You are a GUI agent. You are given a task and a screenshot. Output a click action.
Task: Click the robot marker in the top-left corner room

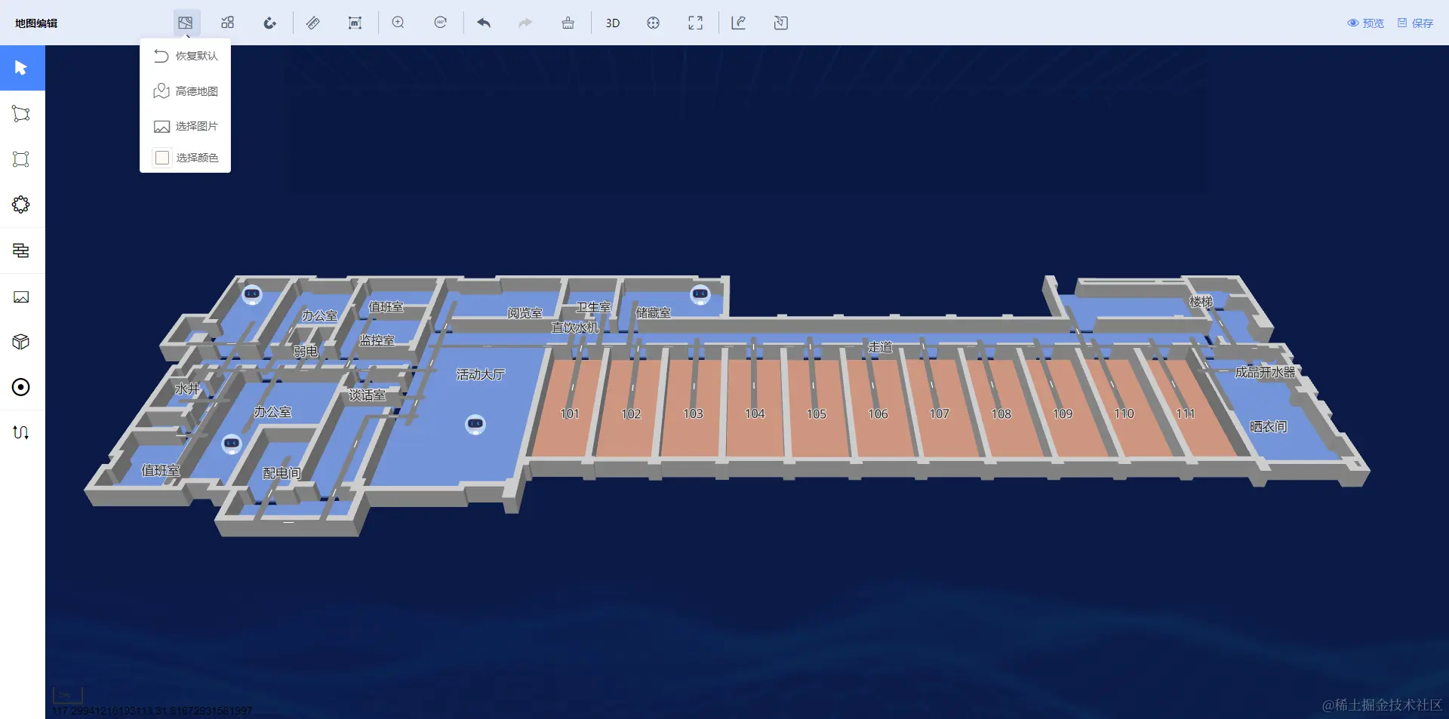252,293
